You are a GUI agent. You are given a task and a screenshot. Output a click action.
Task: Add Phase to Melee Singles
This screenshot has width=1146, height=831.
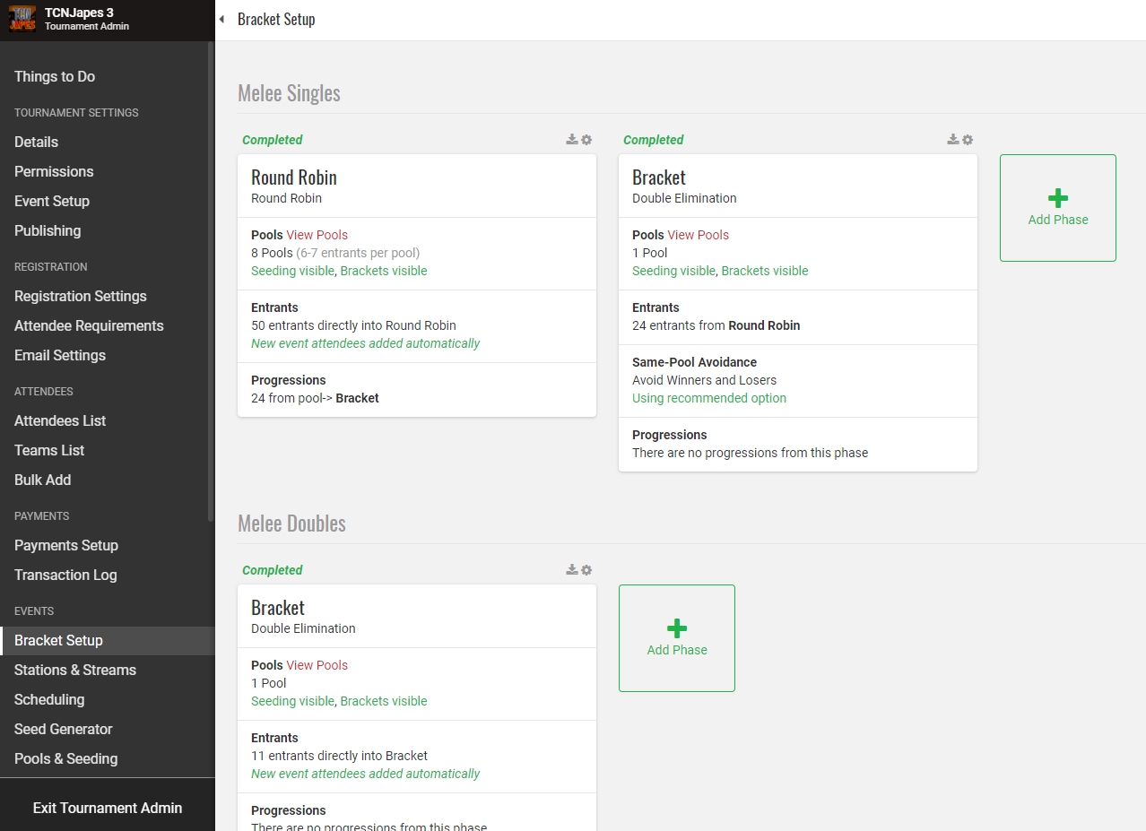pyautogui.click(x=1058, y=208)
